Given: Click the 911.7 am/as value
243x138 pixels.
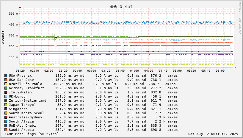Looking at the screenshot, I should click(156, 101).
